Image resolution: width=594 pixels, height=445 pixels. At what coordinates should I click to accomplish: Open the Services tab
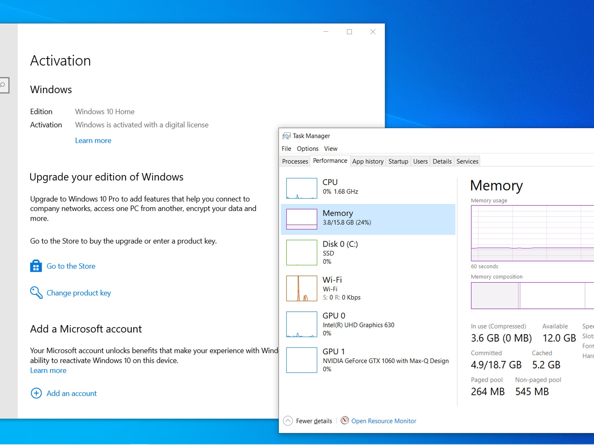(467, 161)
